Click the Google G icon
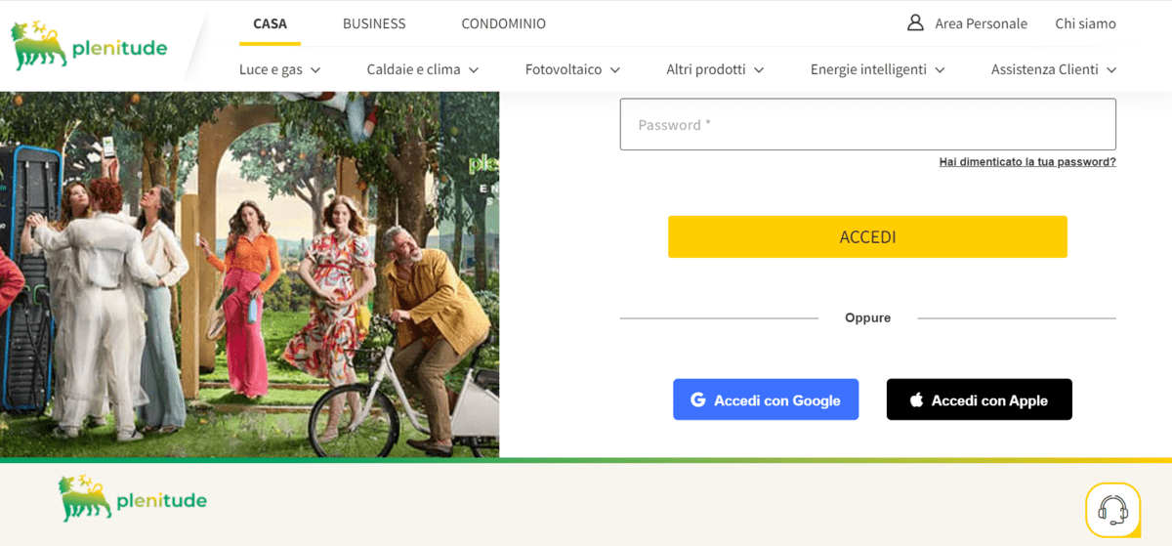The height and width of the screenshot is (546, 1172). coord(697,400)
